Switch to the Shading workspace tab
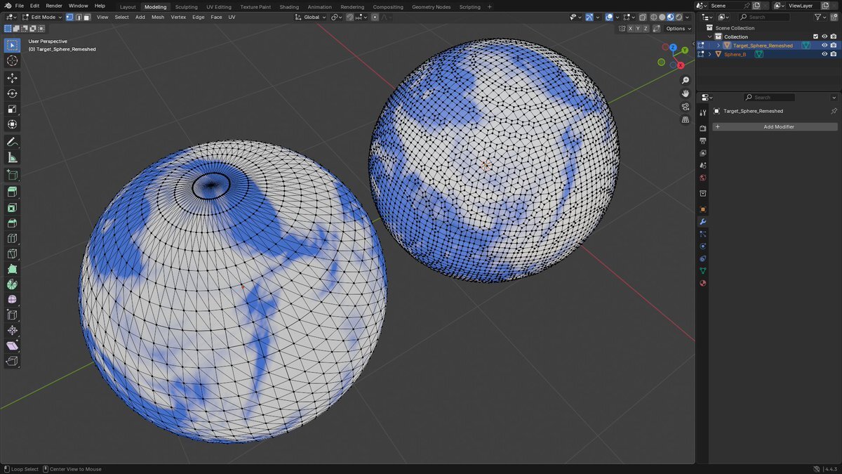Screen dimensions: 842x474 (x=289, y=6)
